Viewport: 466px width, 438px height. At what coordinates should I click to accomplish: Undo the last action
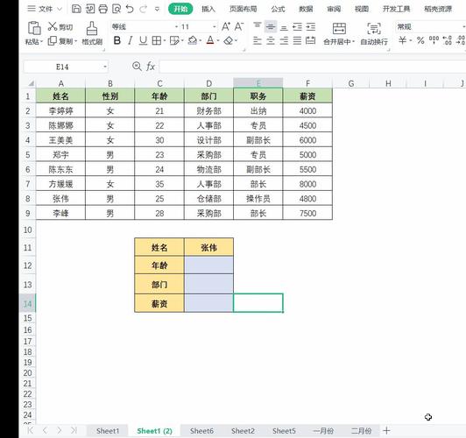point(130,9)
